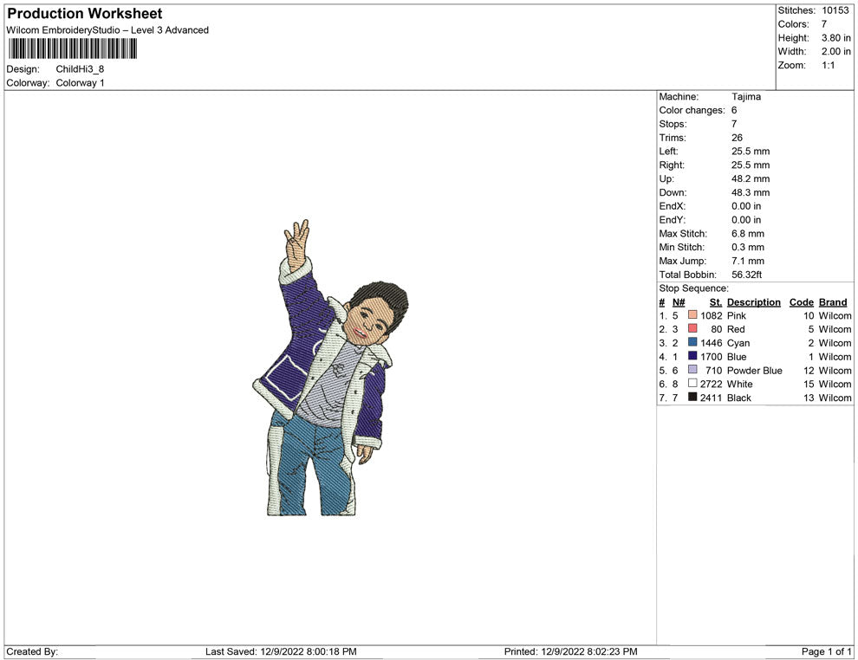
Task: Pick the Blue thread color swatch
Action: pos(692,357)
